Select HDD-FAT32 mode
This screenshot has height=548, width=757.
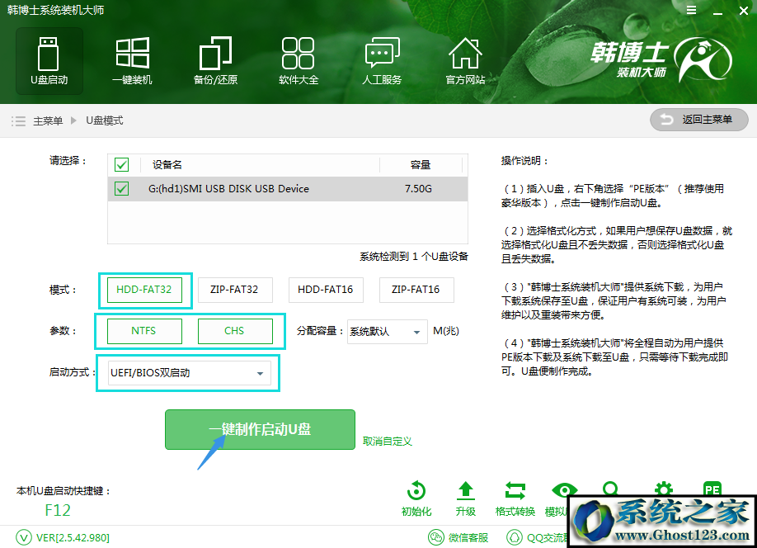144,290
